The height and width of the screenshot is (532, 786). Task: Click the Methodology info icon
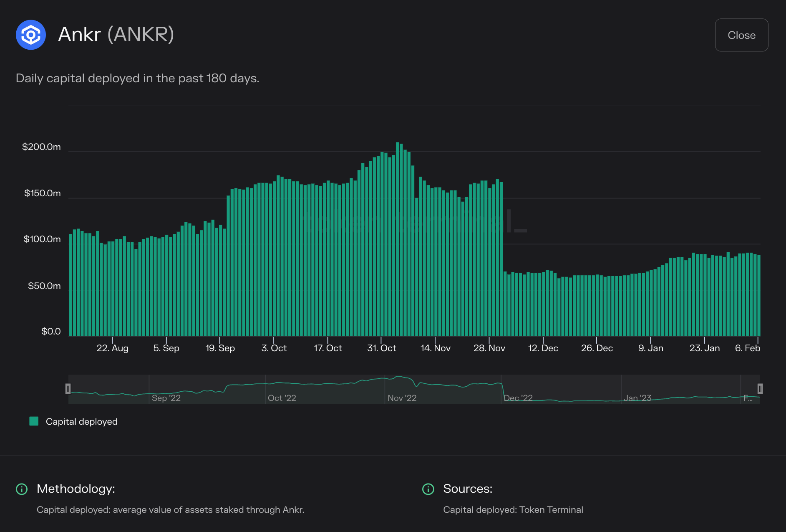coord(22,489)
